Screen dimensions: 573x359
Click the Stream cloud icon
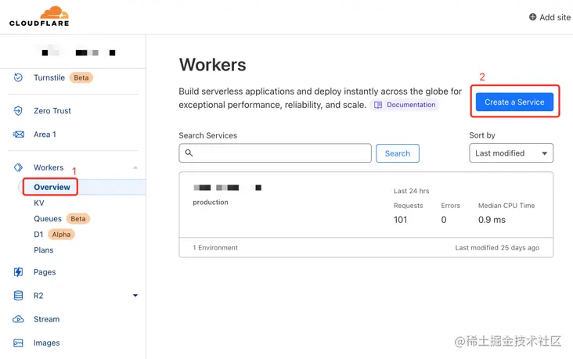click(x=18, y=319)
